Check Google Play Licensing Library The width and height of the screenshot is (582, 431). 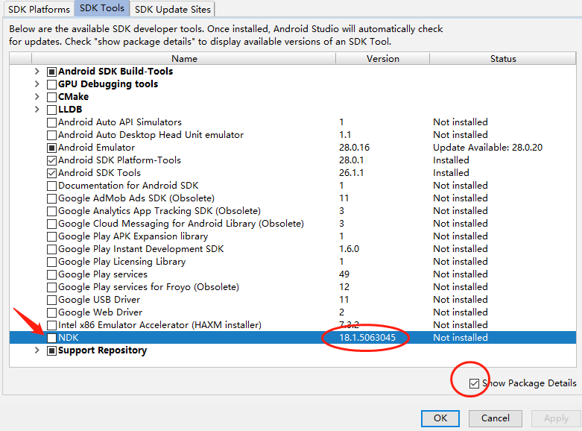click(52, 262)
